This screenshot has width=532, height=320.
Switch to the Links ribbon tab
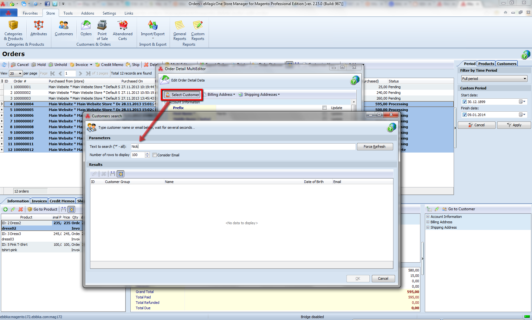click(129, 13)
